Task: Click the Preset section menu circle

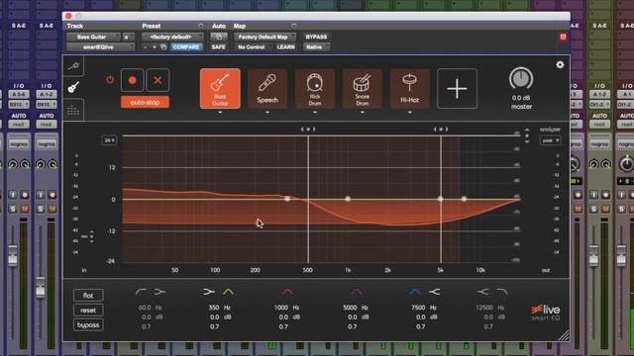Action: point(200,26)
